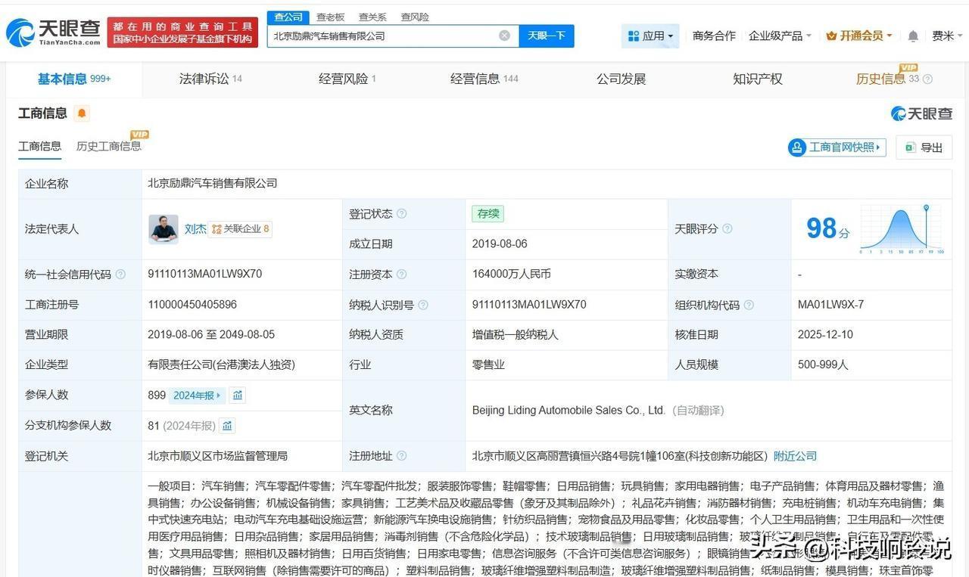Click the 增值税一般纳税人 value
The width and height of the screenshot is (969, 577).
pyautogui.click(x=516, y=335)
